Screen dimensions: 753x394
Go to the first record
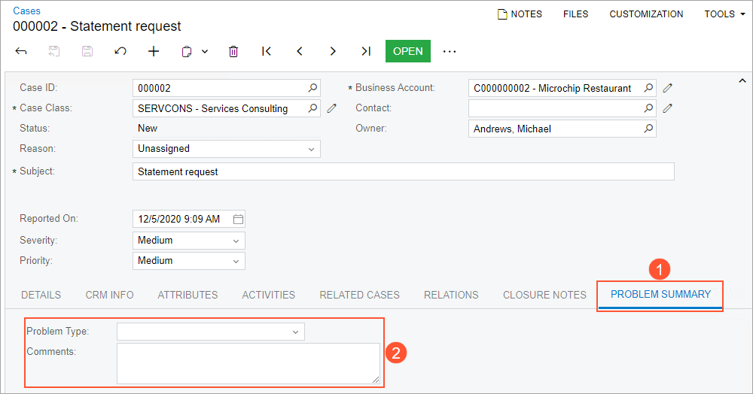tap(267, 51)
